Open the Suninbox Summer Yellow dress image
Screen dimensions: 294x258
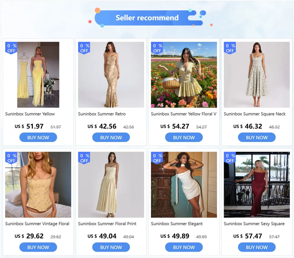[38, 75]
